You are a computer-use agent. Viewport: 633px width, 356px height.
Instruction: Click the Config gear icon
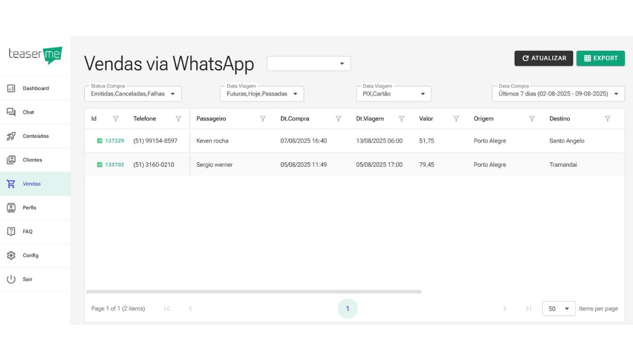pos(11,255)
